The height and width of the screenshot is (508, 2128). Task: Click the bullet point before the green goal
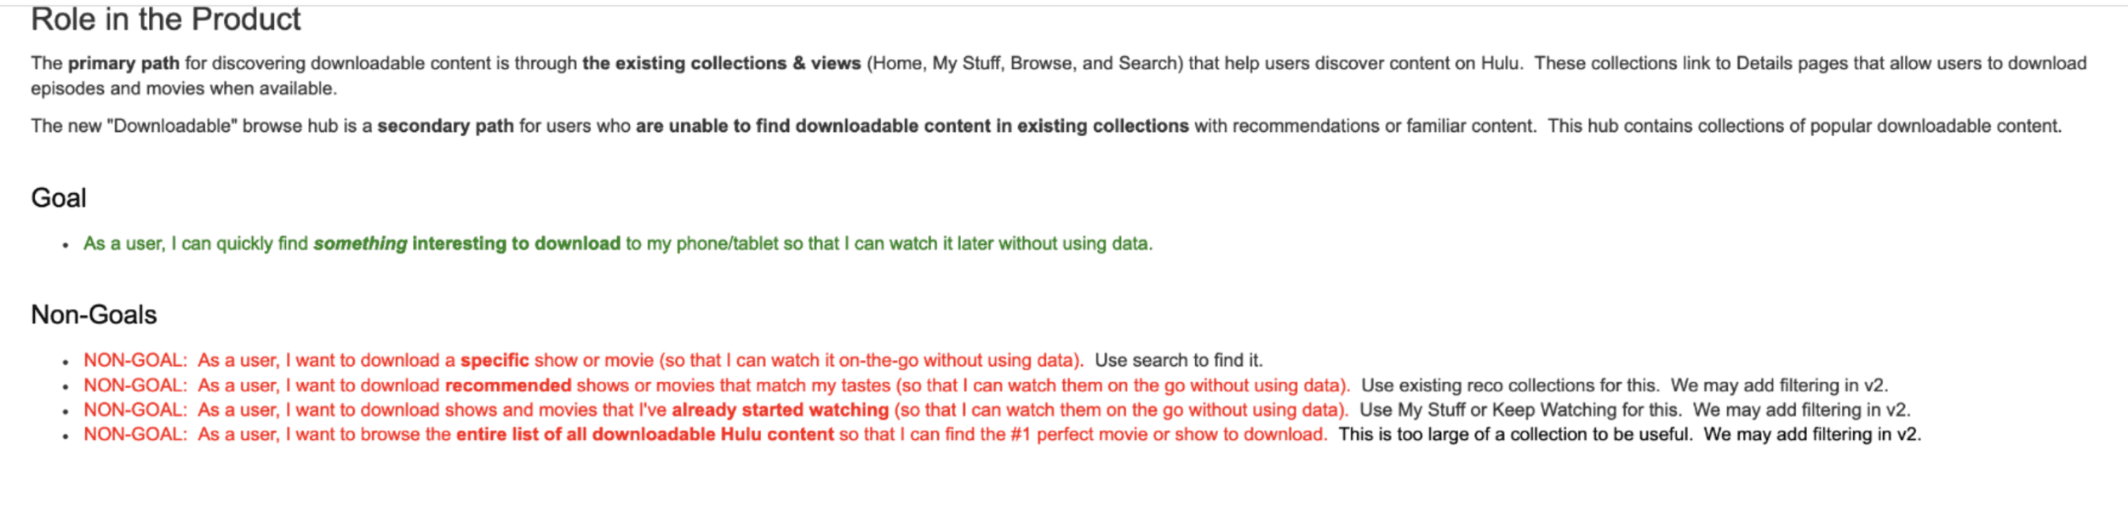pyautogui.click(x=66, y=245)
